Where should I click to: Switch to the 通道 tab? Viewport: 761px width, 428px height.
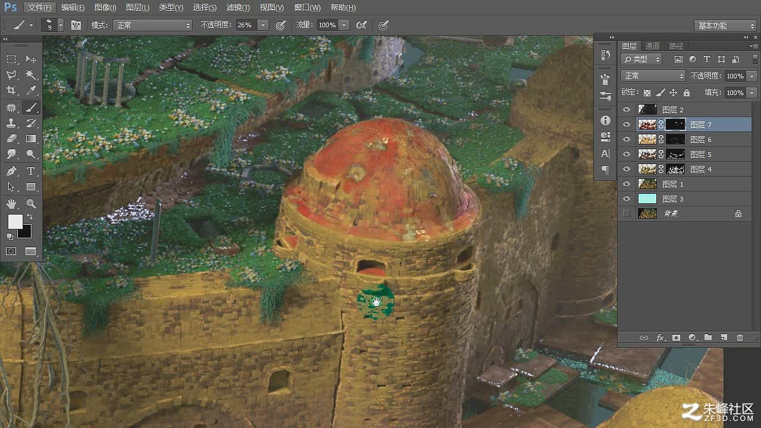tap(652, 46)
